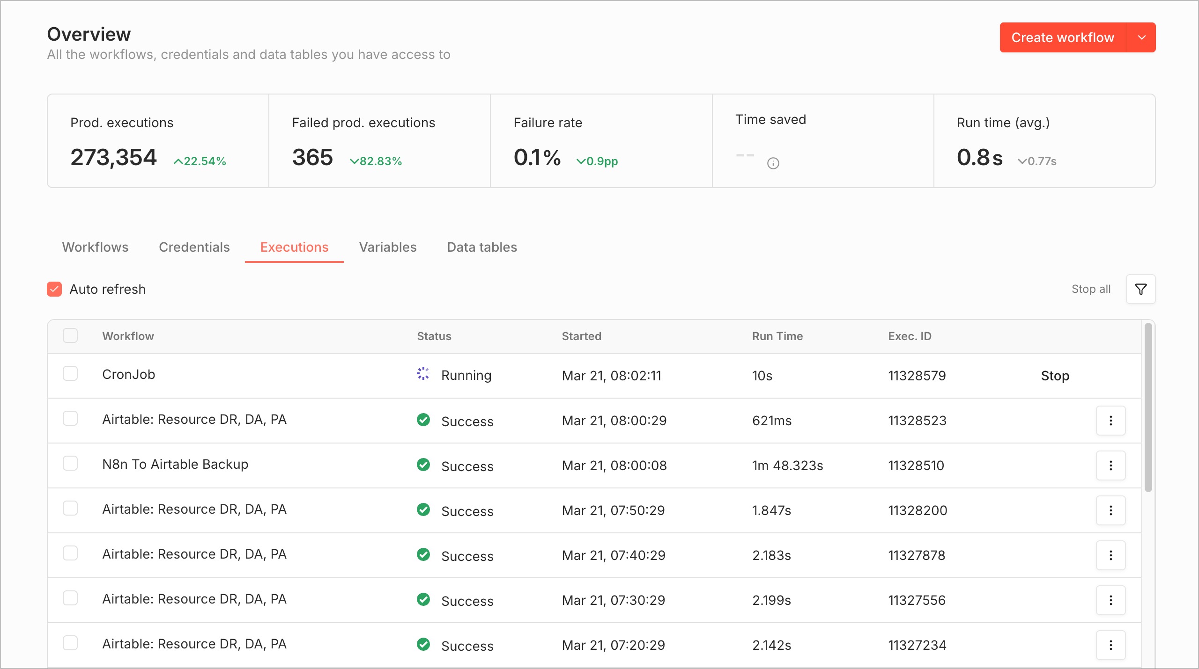Open actions menu for execution 11328523
The image size is (1199, 669).
1110,421
